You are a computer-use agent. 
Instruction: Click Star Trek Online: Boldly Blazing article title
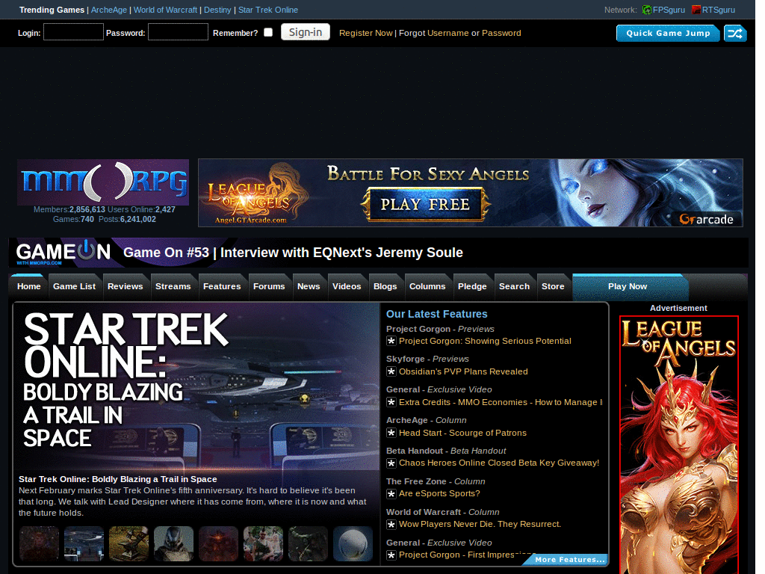pyautogui.click(x=117, y=479)
